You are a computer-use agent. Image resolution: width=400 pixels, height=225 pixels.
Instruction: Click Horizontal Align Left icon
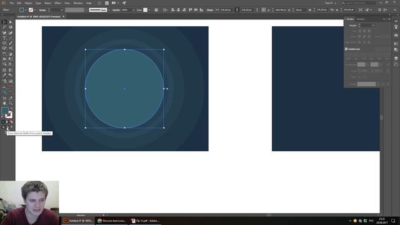[173, 10]
